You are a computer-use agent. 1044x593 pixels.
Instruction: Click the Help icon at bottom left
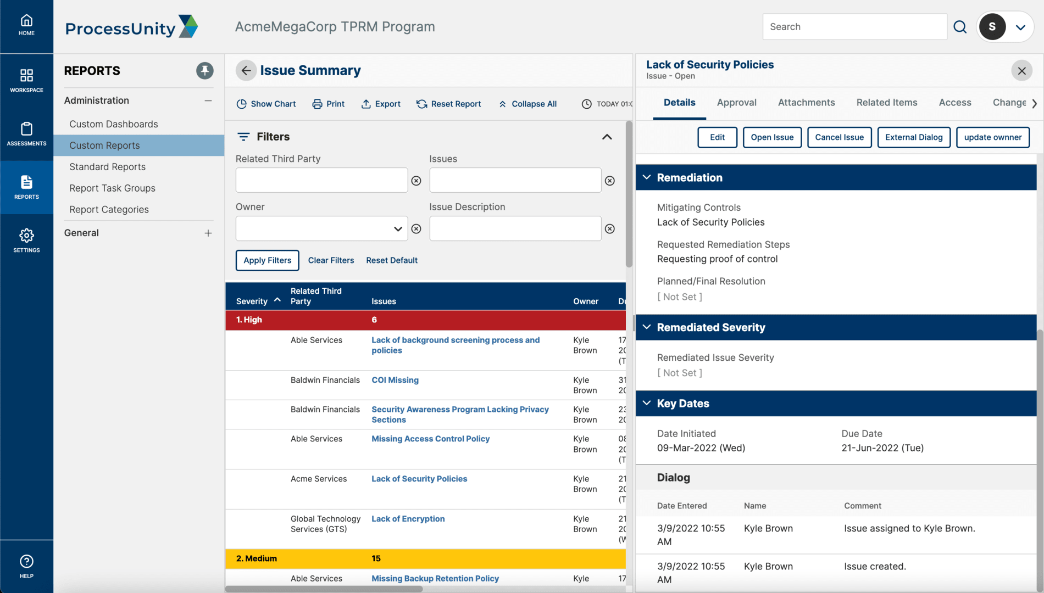pos(26,566)
